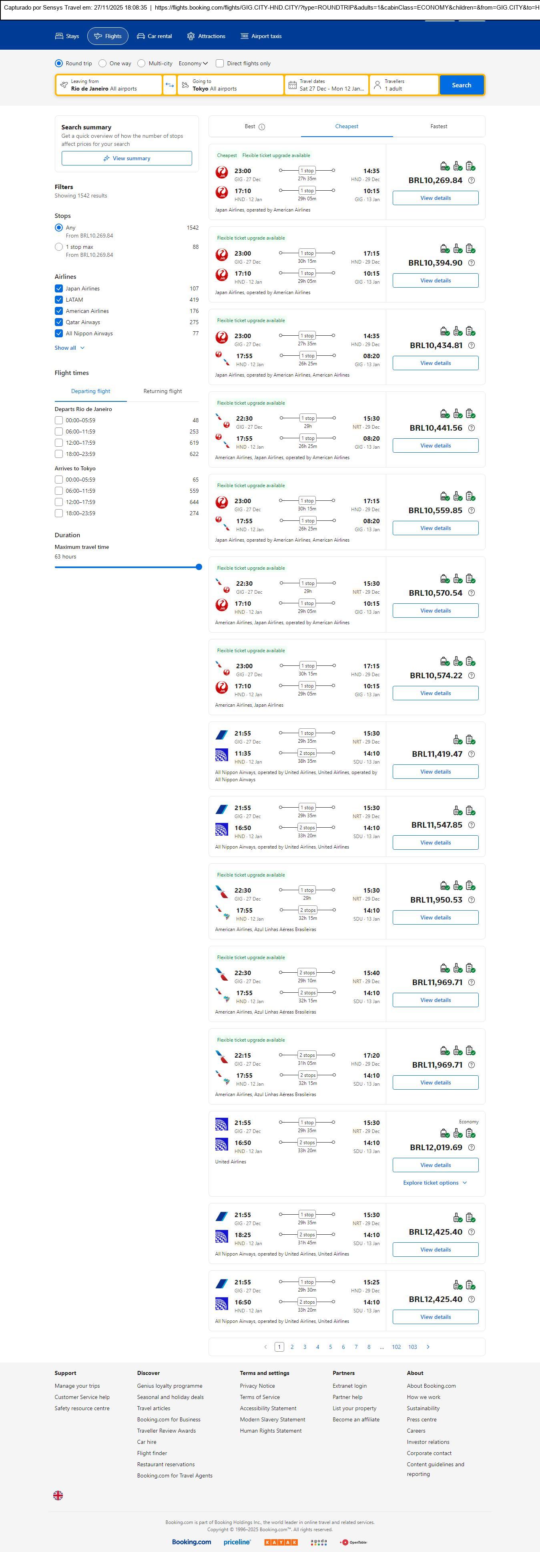Switch to the Fastest sorting tab
This screenshot has width=540, height=1552.
438,127
